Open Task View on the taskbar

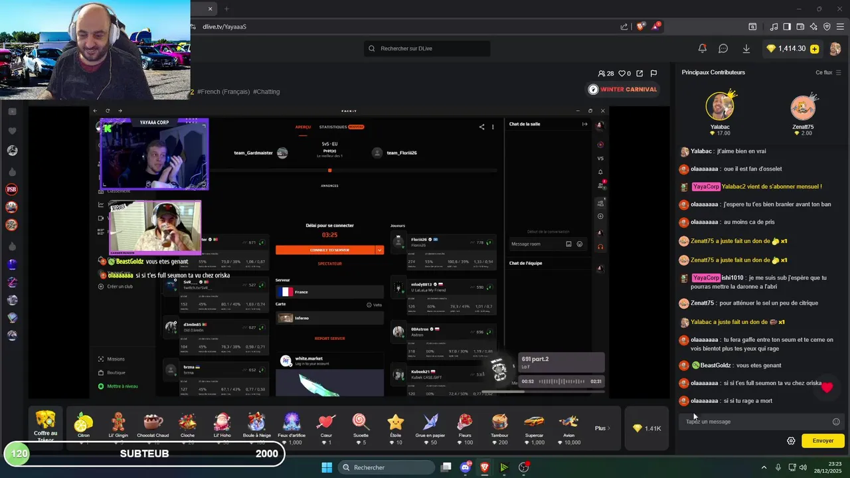point(446,467)
